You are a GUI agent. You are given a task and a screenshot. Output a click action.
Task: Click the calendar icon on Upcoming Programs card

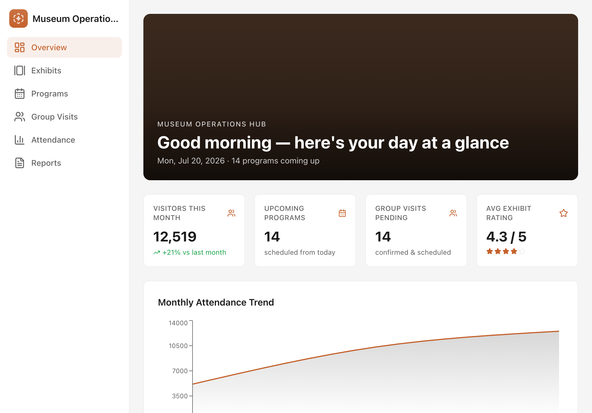click(x=342, y=213)
